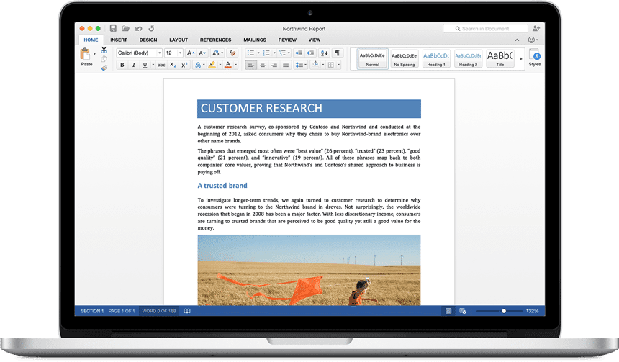Apply the Heading 1 style
Screen dimensions: 619x362
435,58
